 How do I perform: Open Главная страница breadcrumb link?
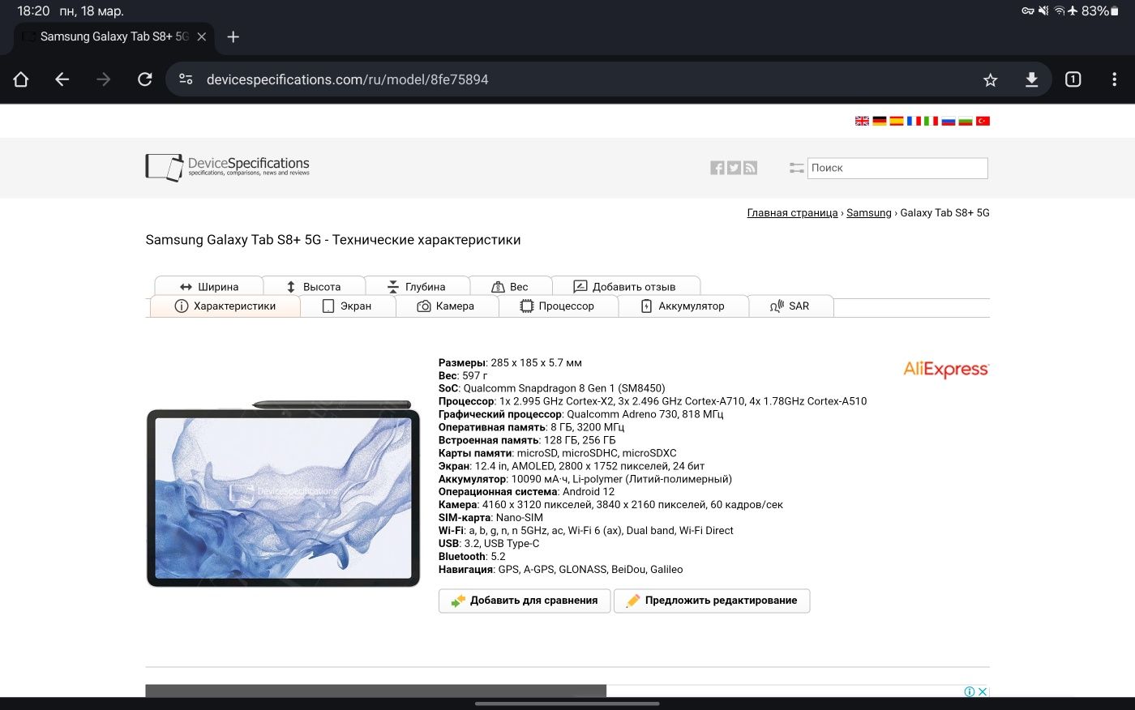[x=792, y=213]
